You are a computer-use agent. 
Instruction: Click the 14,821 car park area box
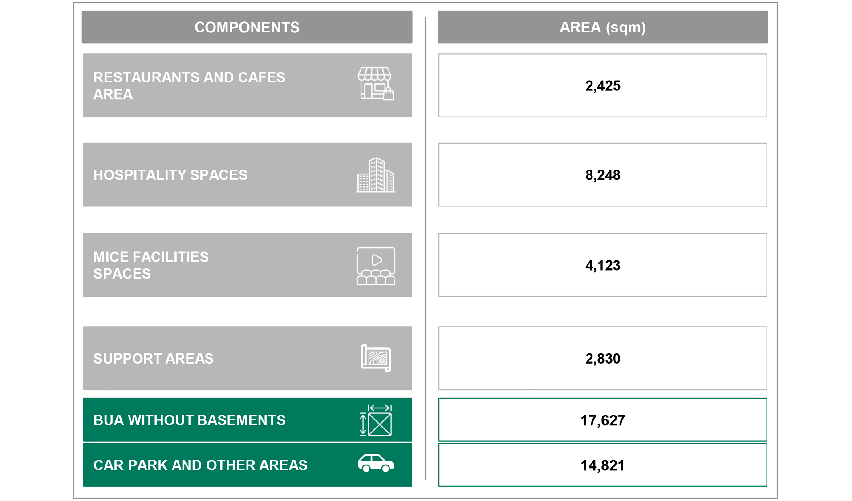[x=602, y=465]
